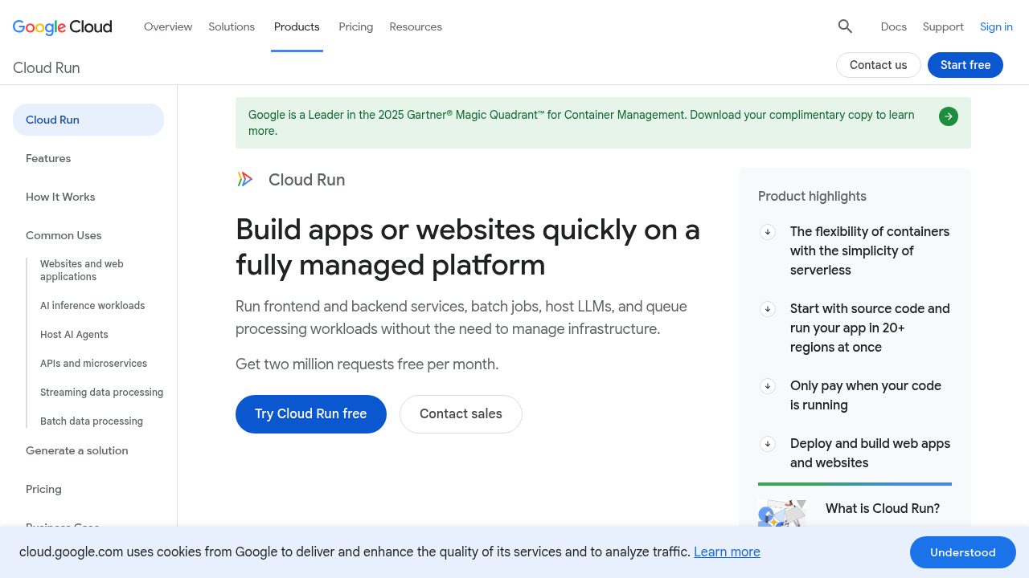Select Cloud Run in the sidebar
Viewport: 1029px width, 578px height.
point(88,120)
